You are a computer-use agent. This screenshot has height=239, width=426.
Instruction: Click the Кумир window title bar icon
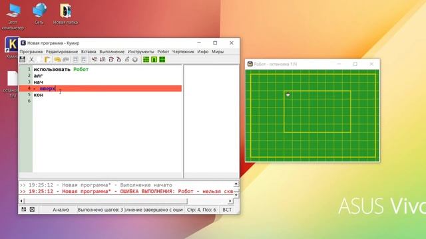pyautogui.click(x=23, y=43)
